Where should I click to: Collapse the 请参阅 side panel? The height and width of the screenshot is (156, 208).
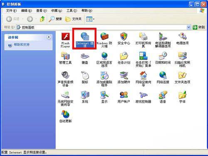pyautogui.click(x=49, y=37)
